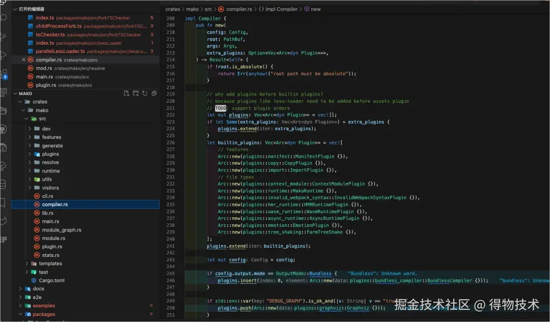Expand the plugins folder
The image size is (550, 322).
click(30, 154)
